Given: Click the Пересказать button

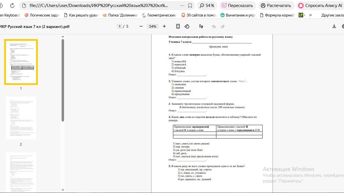Looking at the screenshot, I should 237,6.
